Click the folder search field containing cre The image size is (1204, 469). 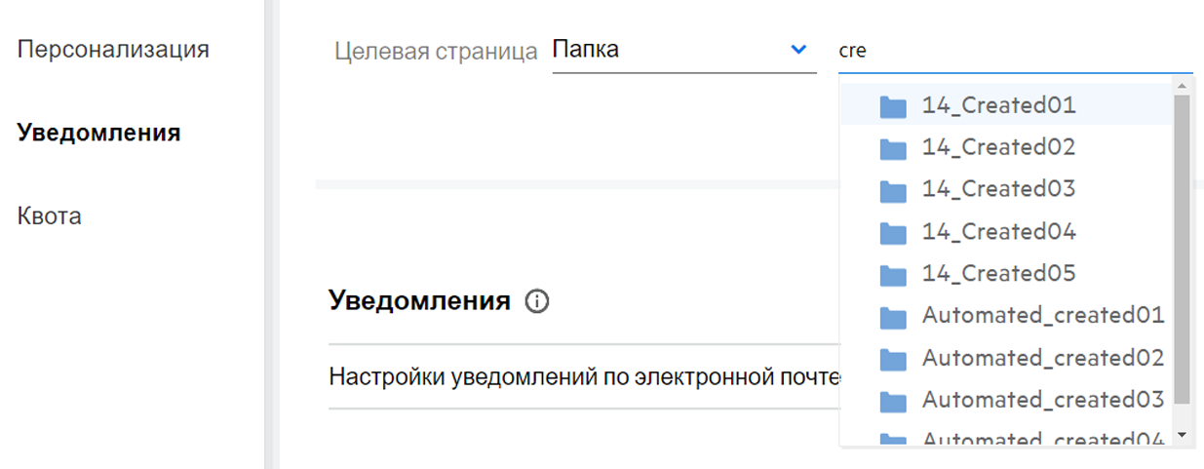click(1015, 51)
